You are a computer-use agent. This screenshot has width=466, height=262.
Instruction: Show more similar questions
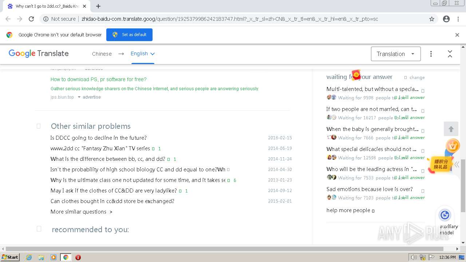click(82, 212)
